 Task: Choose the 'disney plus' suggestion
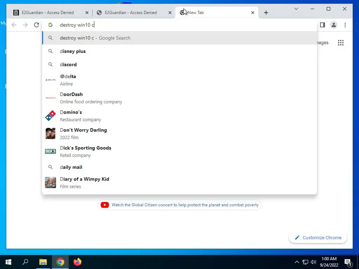pos(179,51)
